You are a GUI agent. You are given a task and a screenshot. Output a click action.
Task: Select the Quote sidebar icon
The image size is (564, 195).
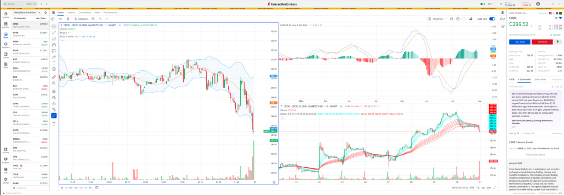point(5,35)
